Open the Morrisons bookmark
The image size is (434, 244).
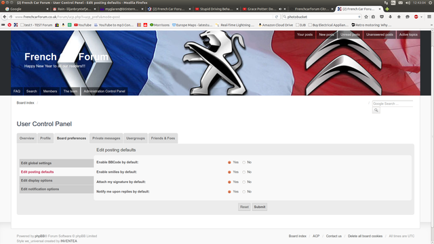(x=159, y=25)
